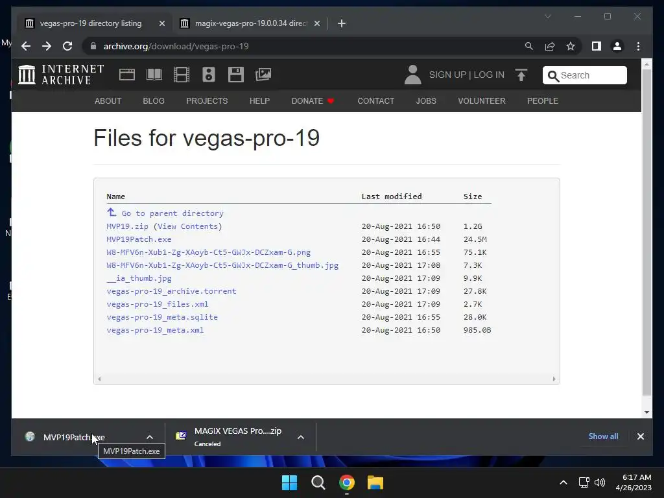Open the Chrome profile button
This screenshot has width=664, height=498.
coord(617,46)
